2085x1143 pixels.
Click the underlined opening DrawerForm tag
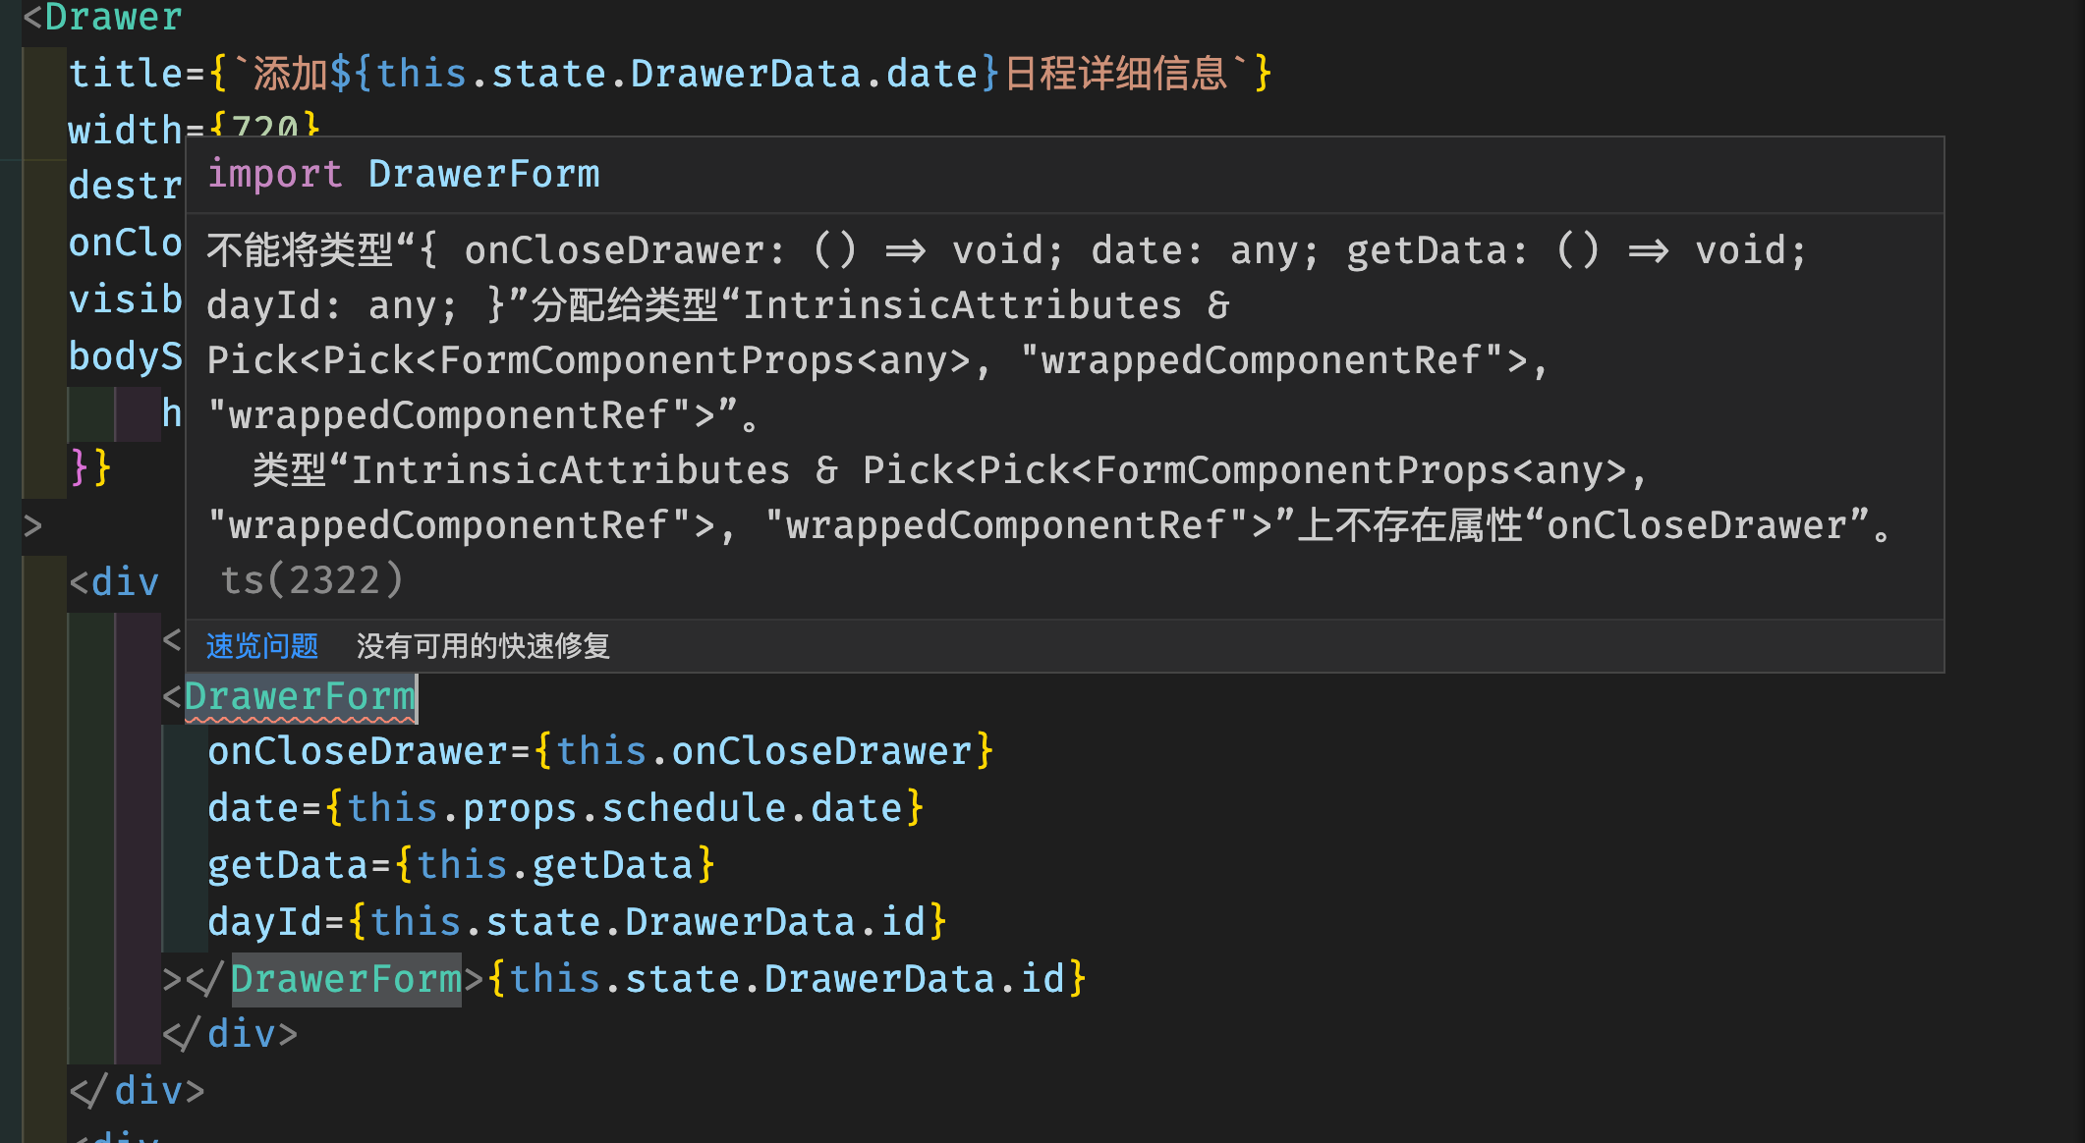tap(300, 696)
